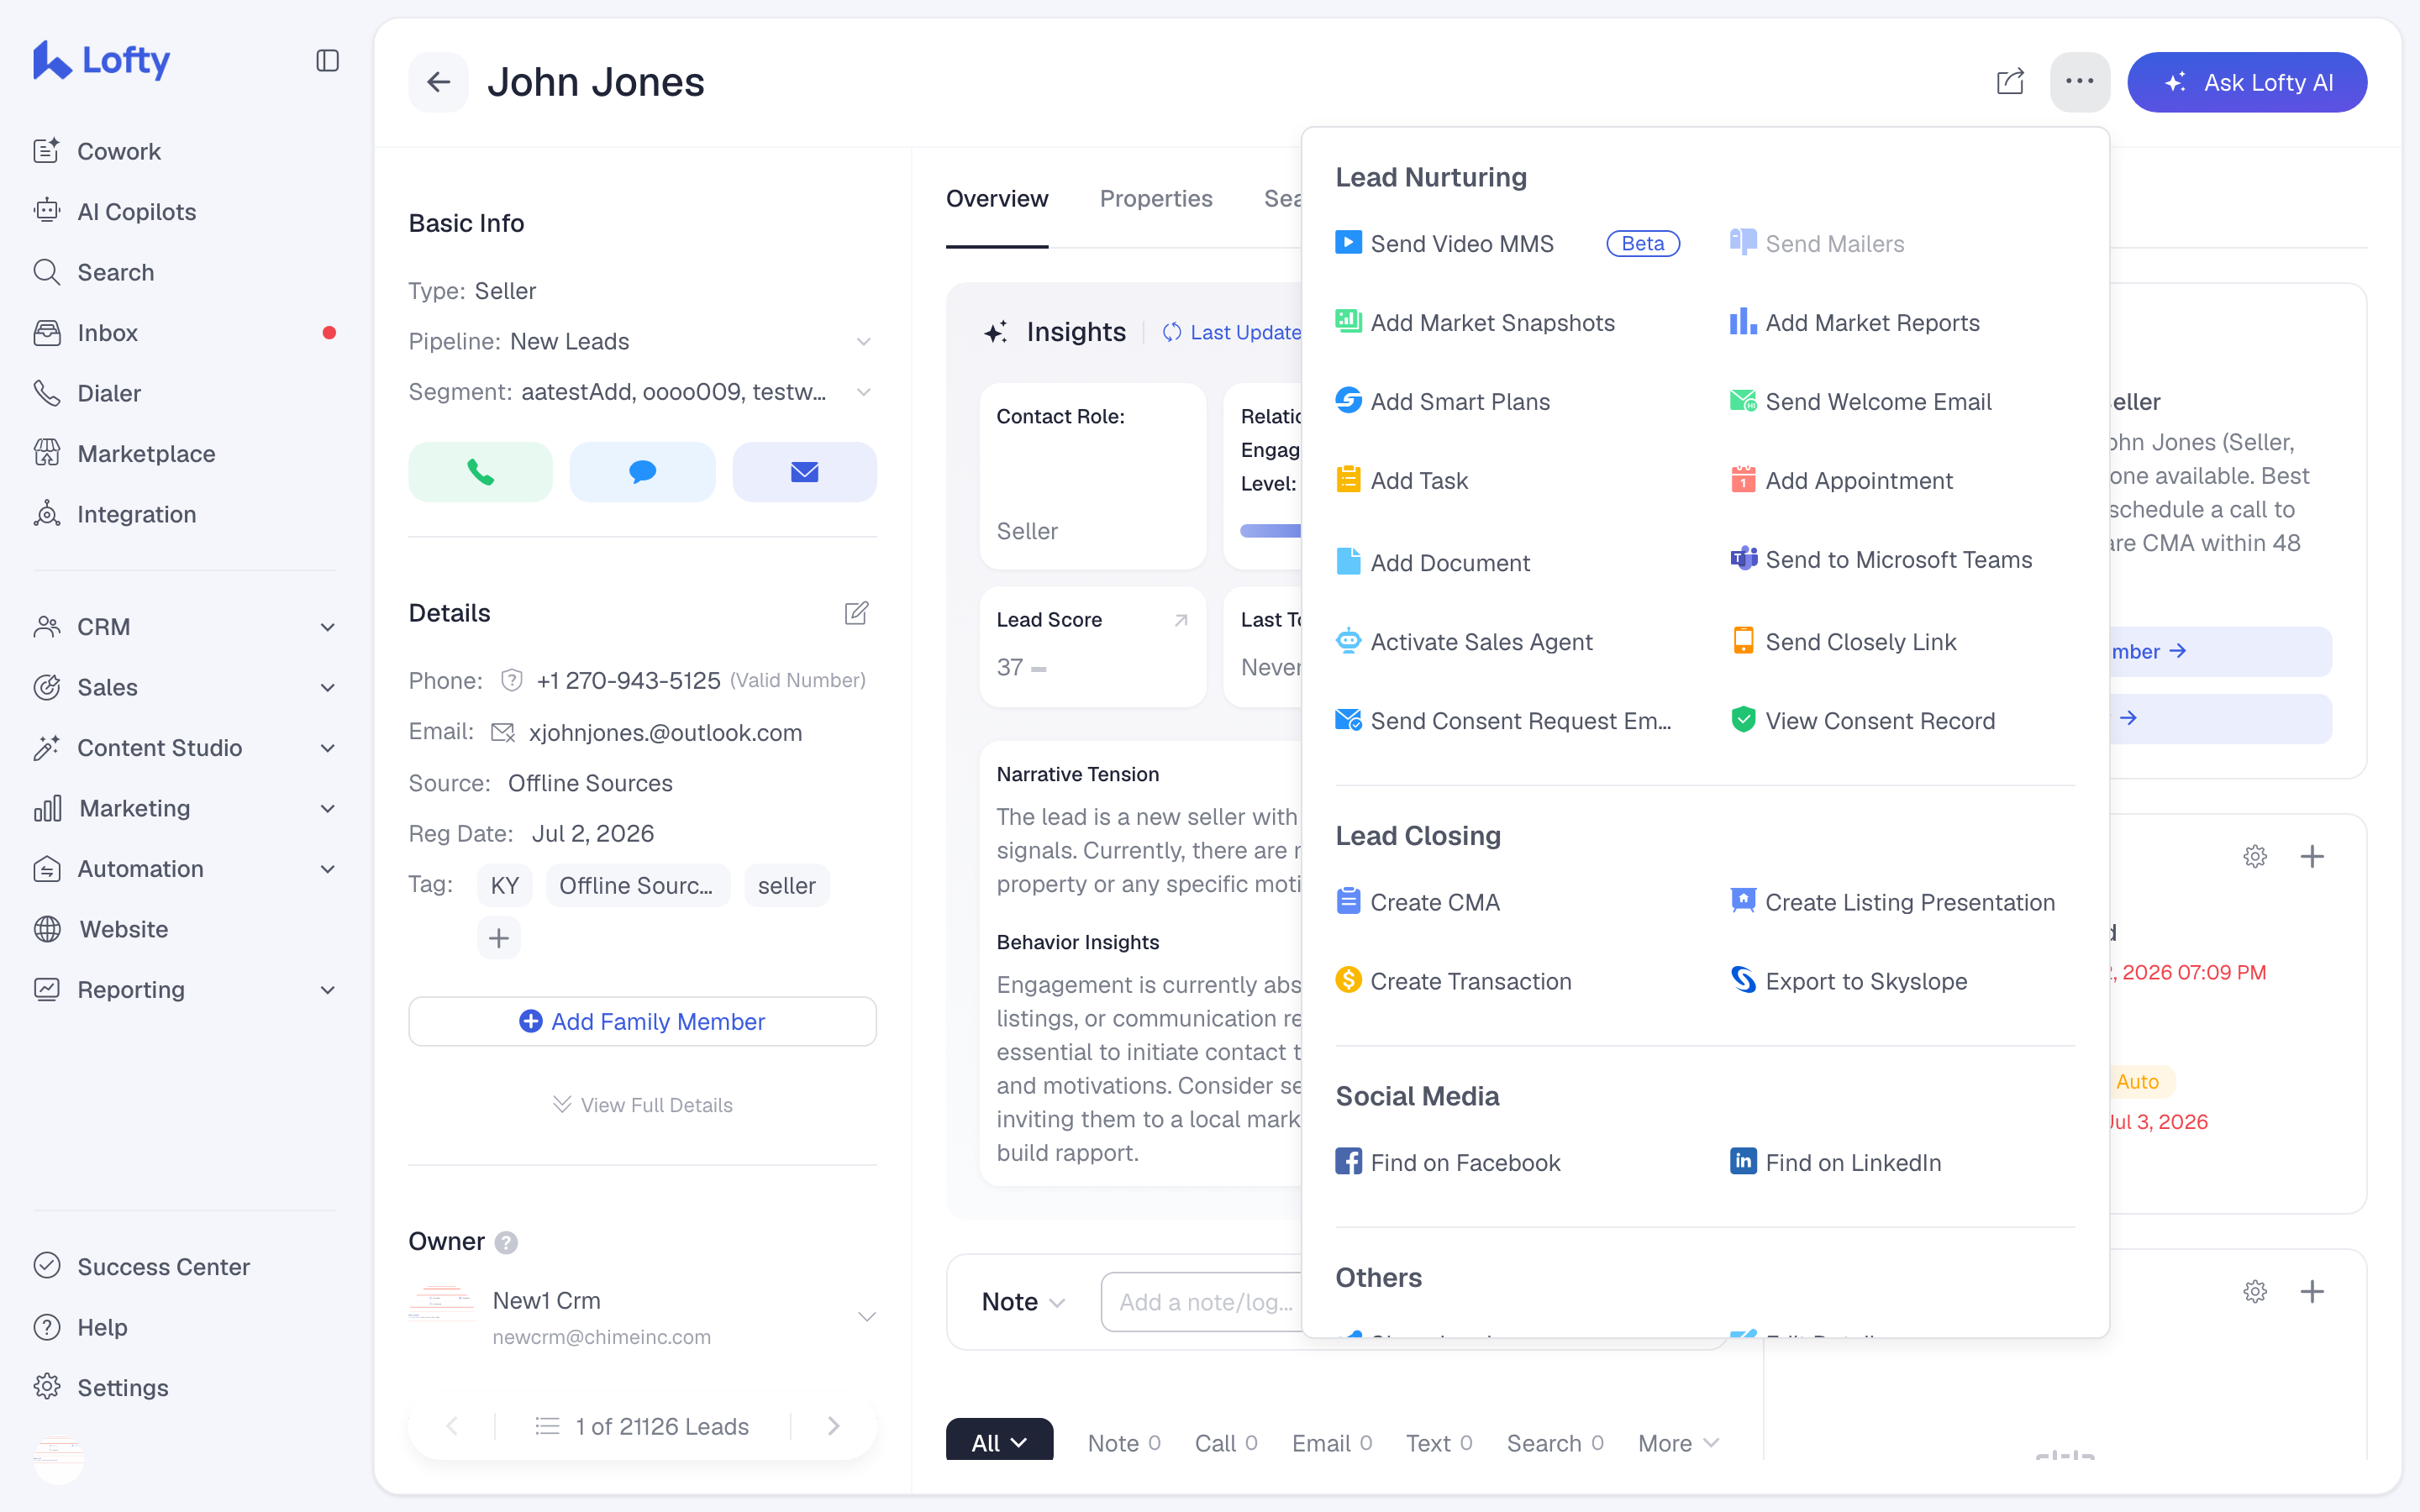Open the share icon beside the more button
The height and width of the screenshot is (1512, 2420).
coord(2010,82)
